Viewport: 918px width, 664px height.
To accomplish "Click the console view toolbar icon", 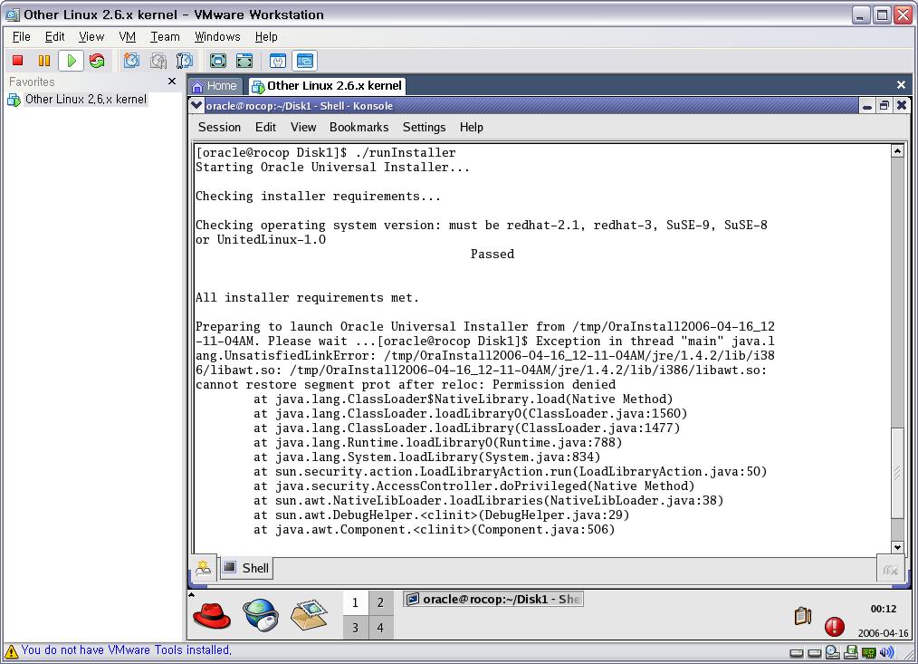I will [x=304, y=61].
